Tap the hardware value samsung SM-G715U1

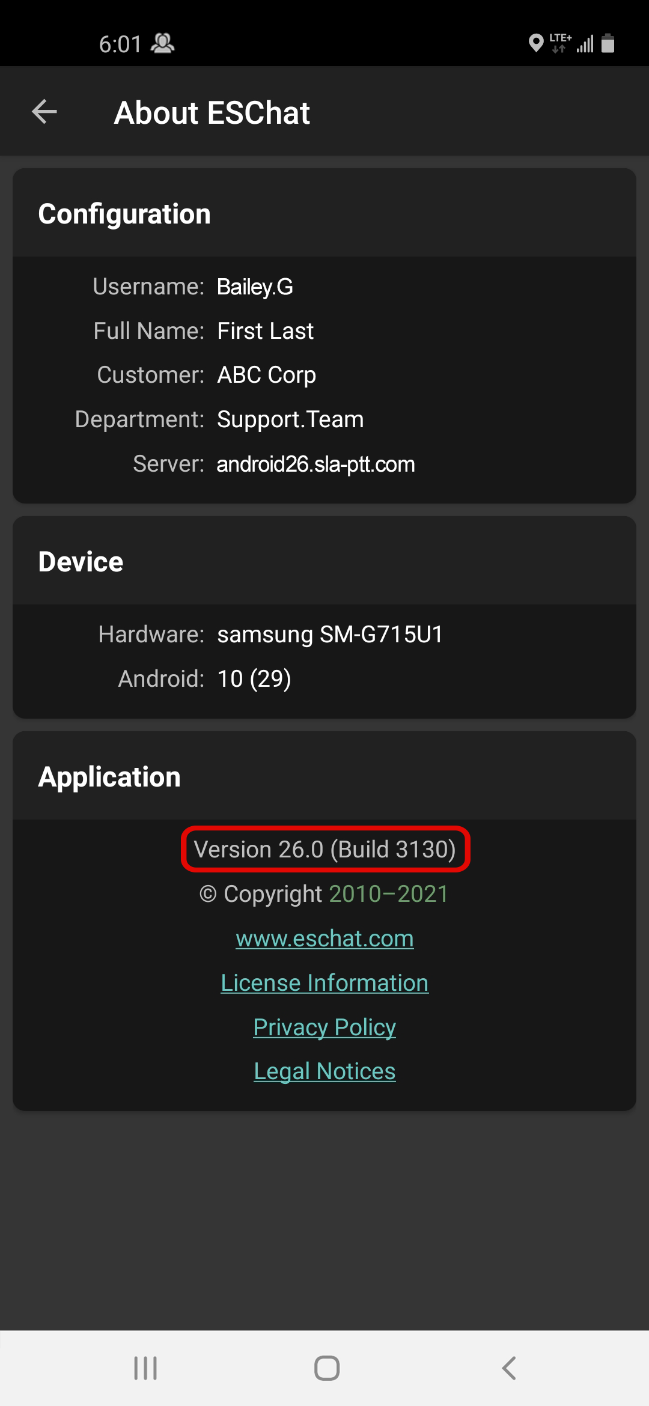tap(330, 635)
